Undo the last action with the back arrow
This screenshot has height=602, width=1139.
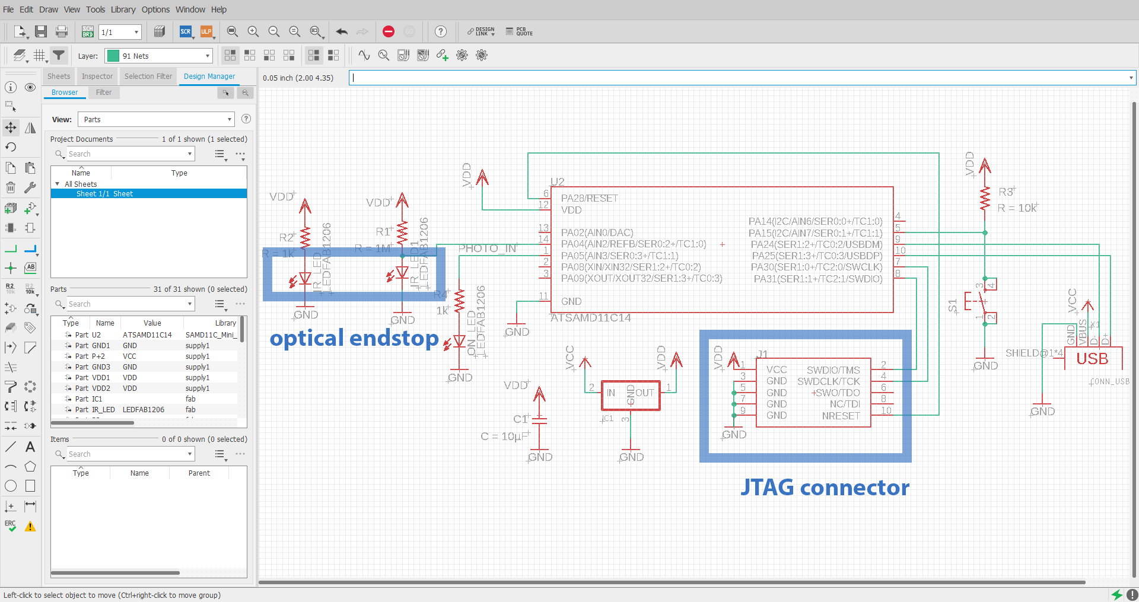pyautogui.click(x=342, y=31)
